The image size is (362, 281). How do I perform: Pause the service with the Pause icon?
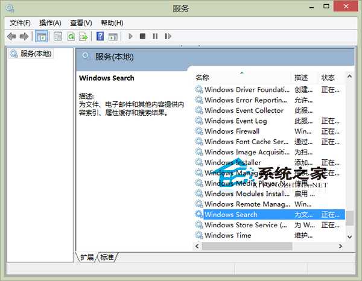coord(155,36)
